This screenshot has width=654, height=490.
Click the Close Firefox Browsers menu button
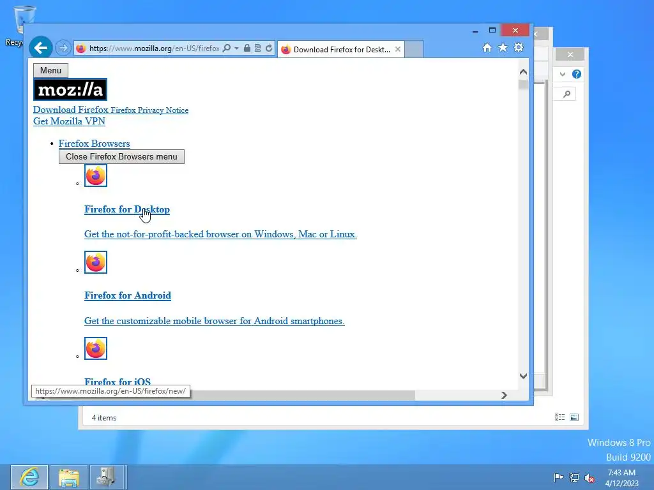pyautogui.click(x=121, y=157)
